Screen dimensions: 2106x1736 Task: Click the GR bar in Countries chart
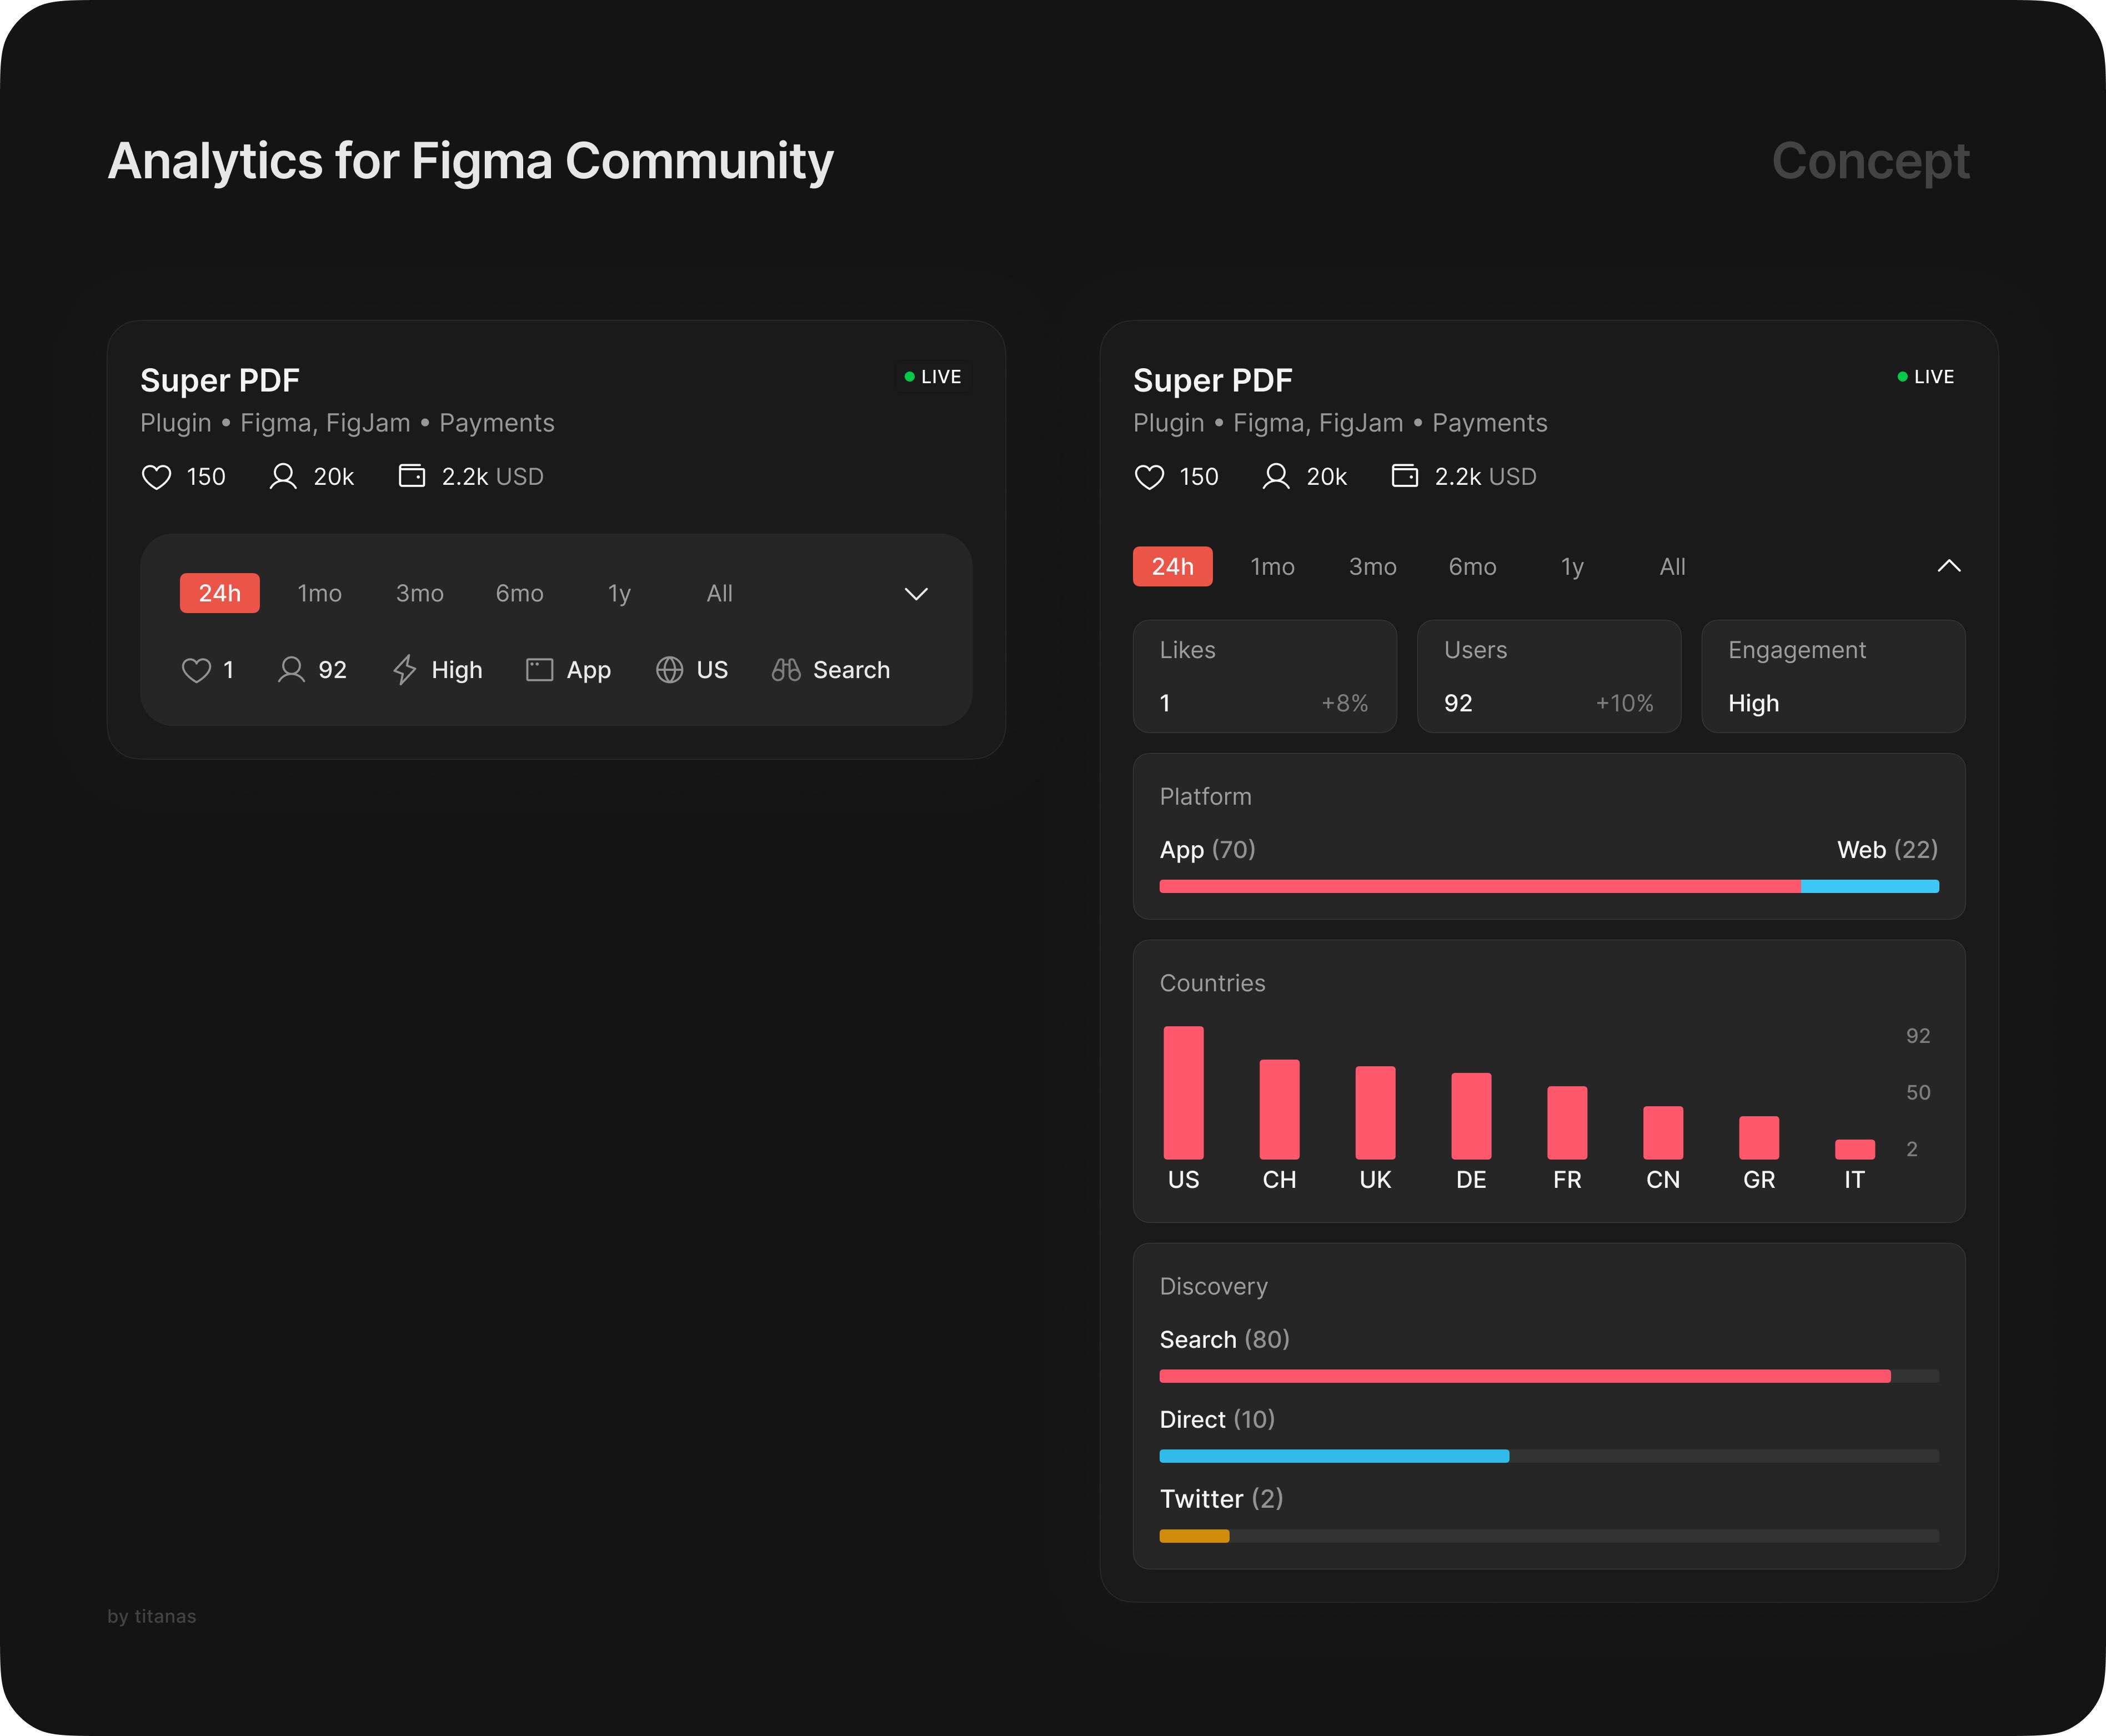[x=1759, y=1138]
